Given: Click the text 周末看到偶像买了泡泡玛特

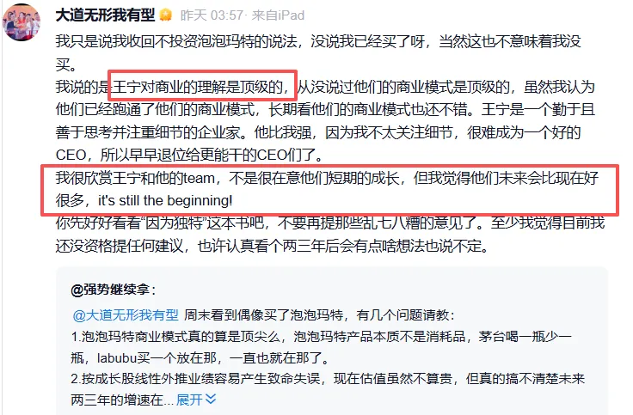Looking at the screenshot, I should [x=264, y=315].
